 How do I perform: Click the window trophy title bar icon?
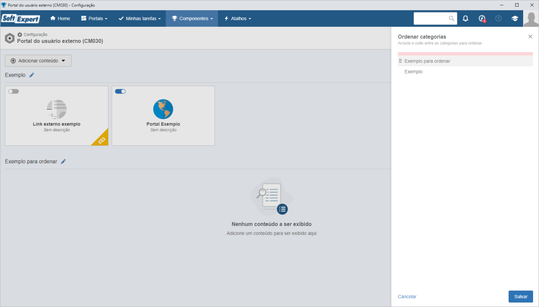tap(4, 5)
